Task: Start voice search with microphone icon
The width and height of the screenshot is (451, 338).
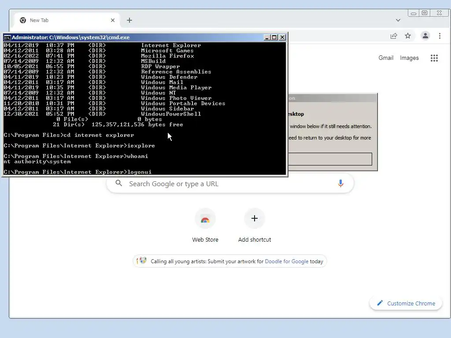Action: (x=340, y=184)
